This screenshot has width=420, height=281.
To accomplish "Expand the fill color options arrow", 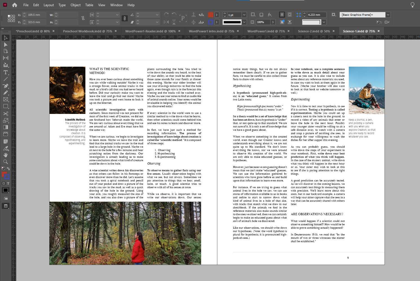I will (x=216, y=15).
